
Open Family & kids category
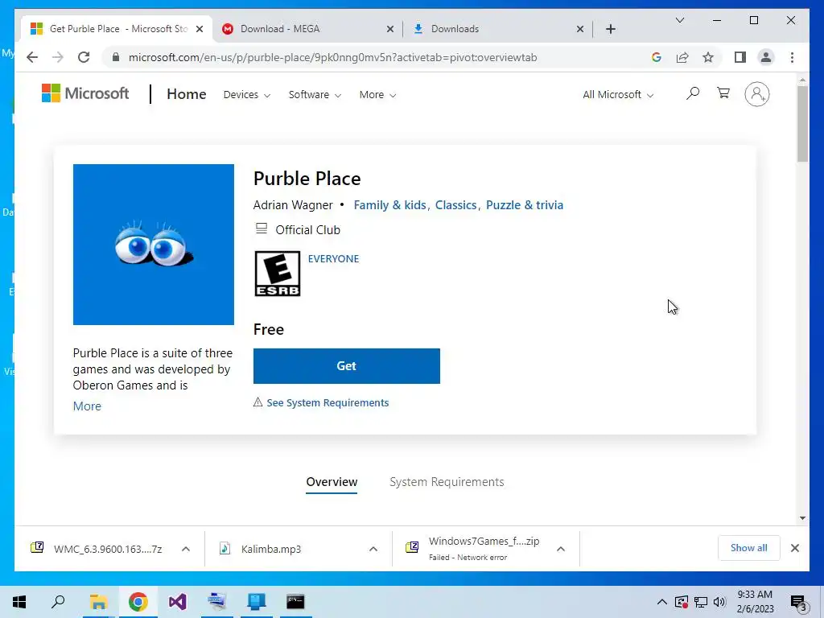pyautogui.click(x=390, y=205)
